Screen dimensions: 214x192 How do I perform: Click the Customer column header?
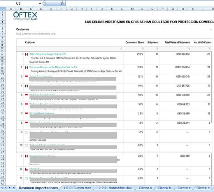pos(30,42)
